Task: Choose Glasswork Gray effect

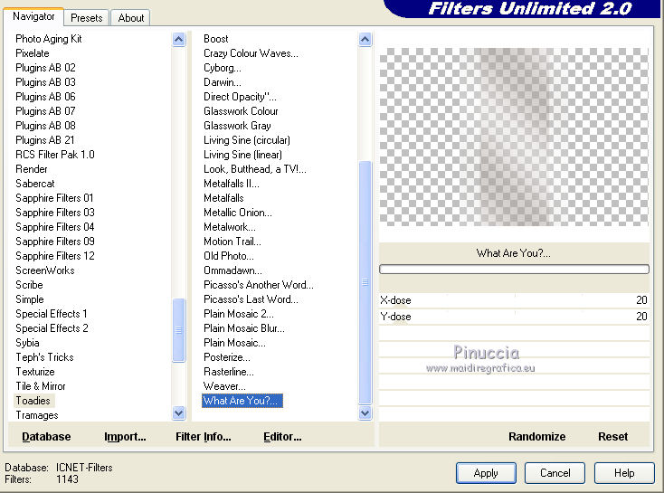Action: click(x=237, y=126)
